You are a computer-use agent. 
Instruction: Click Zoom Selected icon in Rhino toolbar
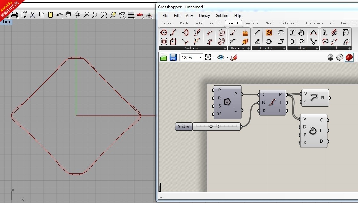click(113, 15)
